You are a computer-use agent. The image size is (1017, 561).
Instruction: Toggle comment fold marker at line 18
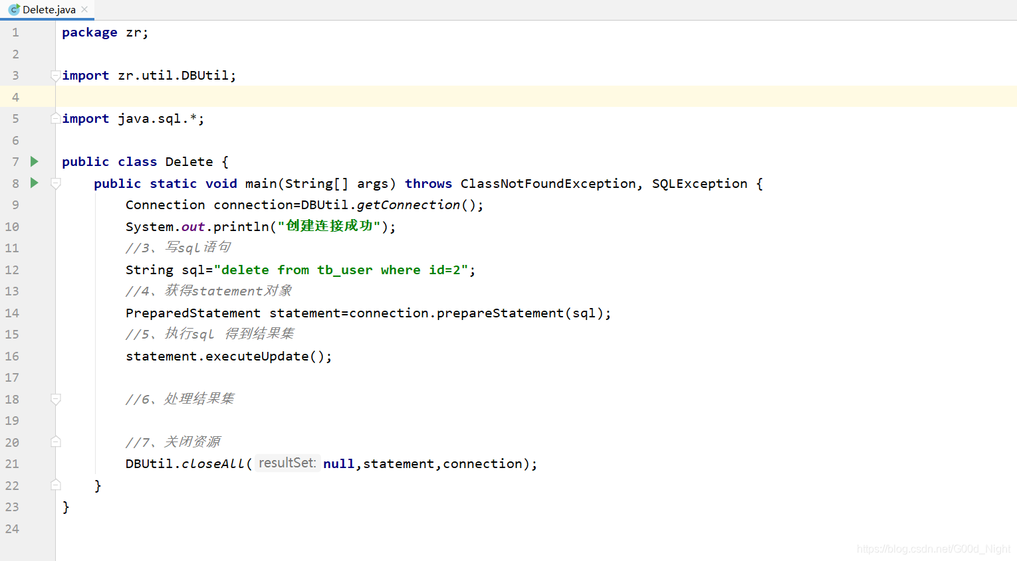[56, 399]
